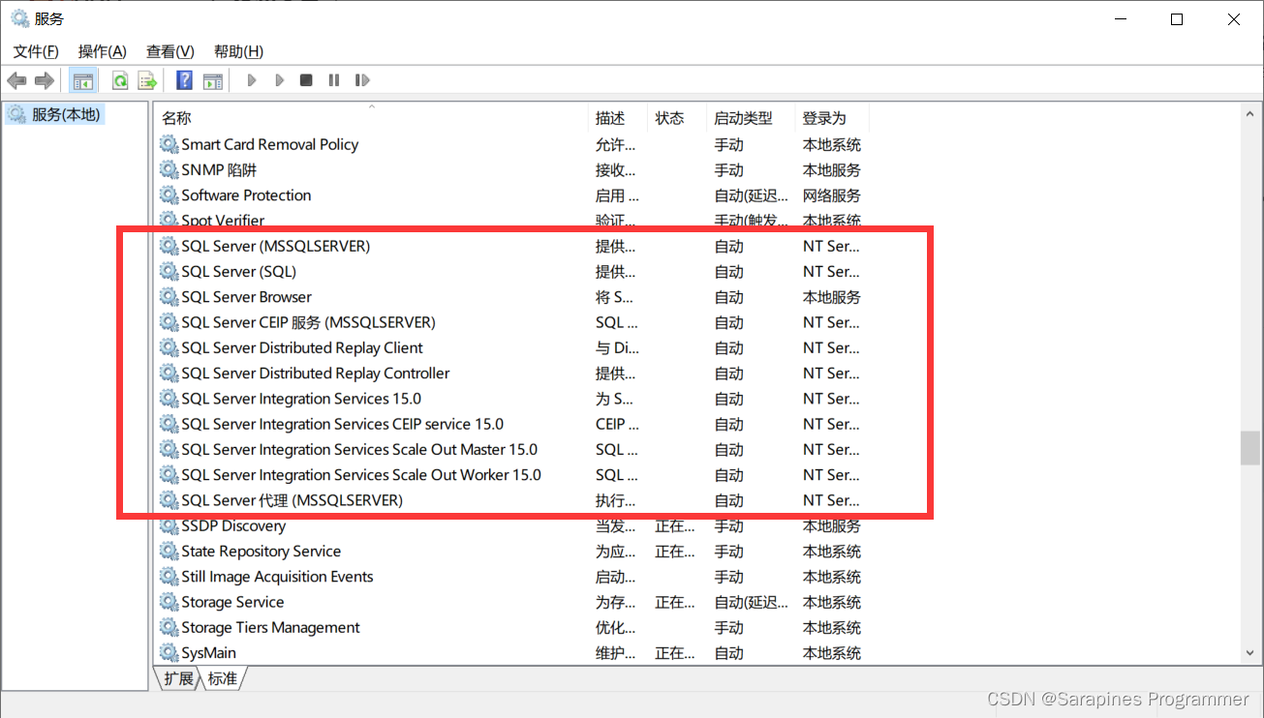1264x718 pixels.
Task: Click gear icon of SSDP Discovery
Action: tap(170, 525)
